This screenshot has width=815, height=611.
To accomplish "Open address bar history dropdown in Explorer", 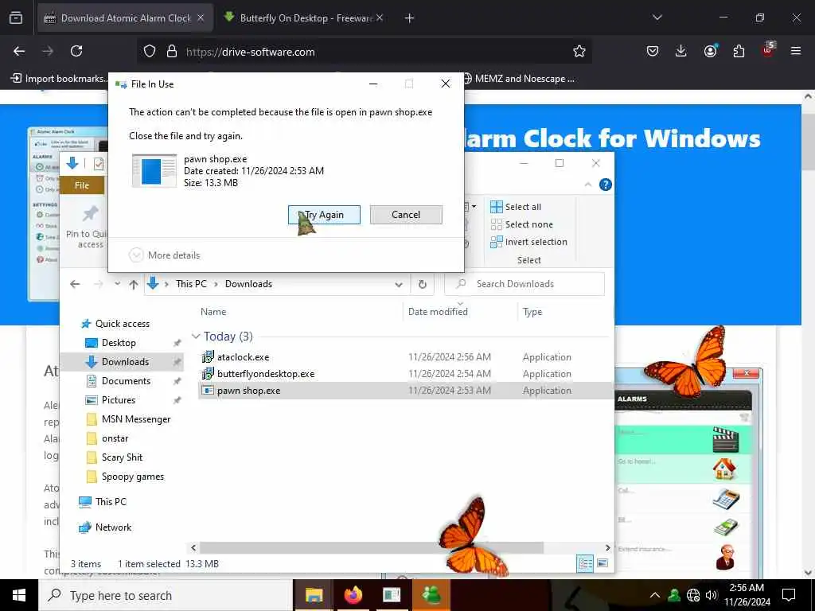I will click(x=399, y=284).
